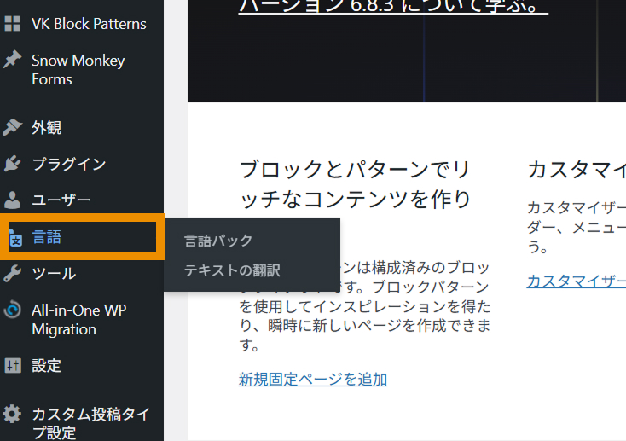This screenshot has height=441, width=626.
Task: Open 言語パック from the submenu
Action: [219, 241]
